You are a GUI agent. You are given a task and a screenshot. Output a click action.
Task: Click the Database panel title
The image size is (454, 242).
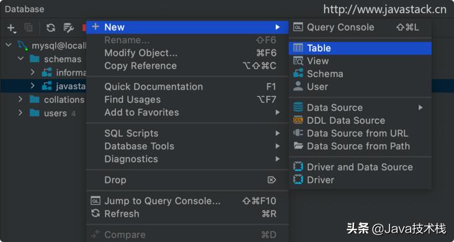(x=25, y=9)
